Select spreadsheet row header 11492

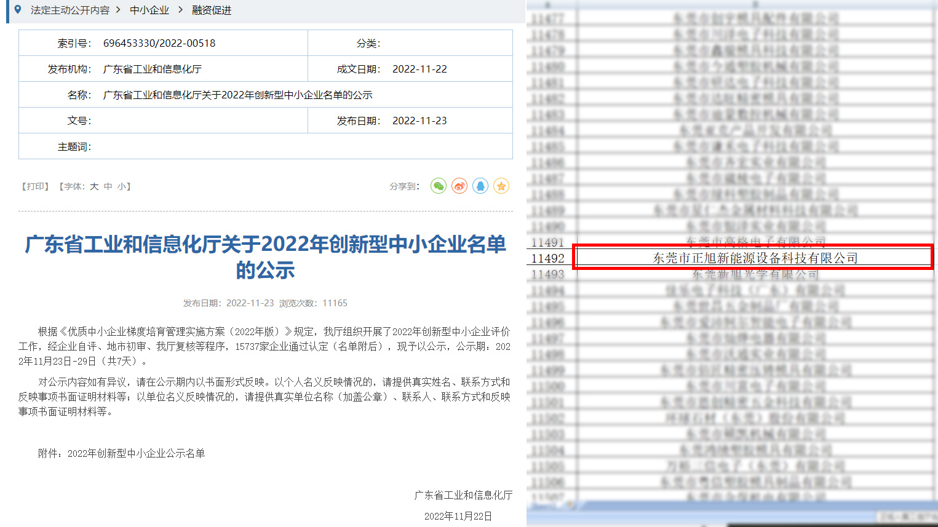(x=548, y=258)
